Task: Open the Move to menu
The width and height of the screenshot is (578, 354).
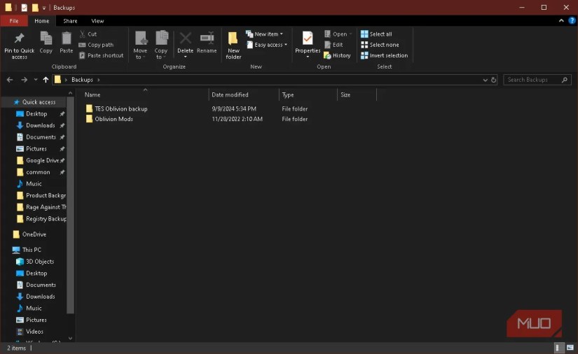Action: point(140,45)
